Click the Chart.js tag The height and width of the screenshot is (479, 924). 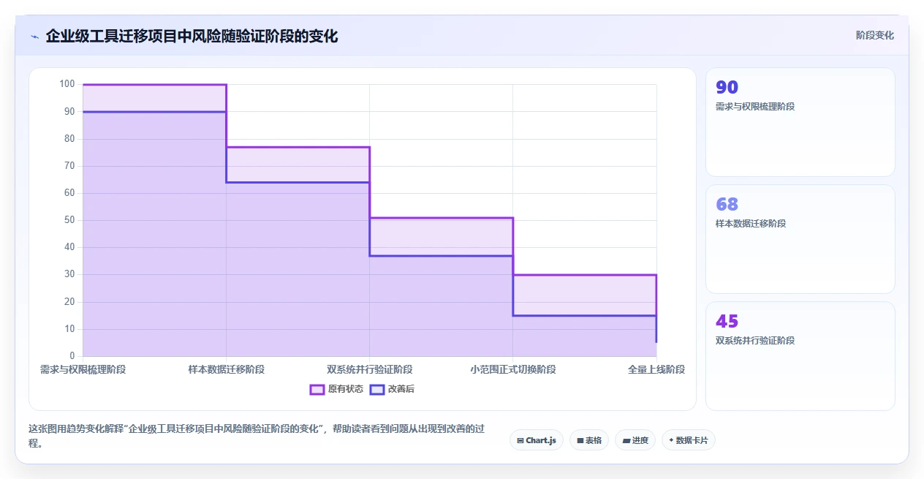point(537,440)
